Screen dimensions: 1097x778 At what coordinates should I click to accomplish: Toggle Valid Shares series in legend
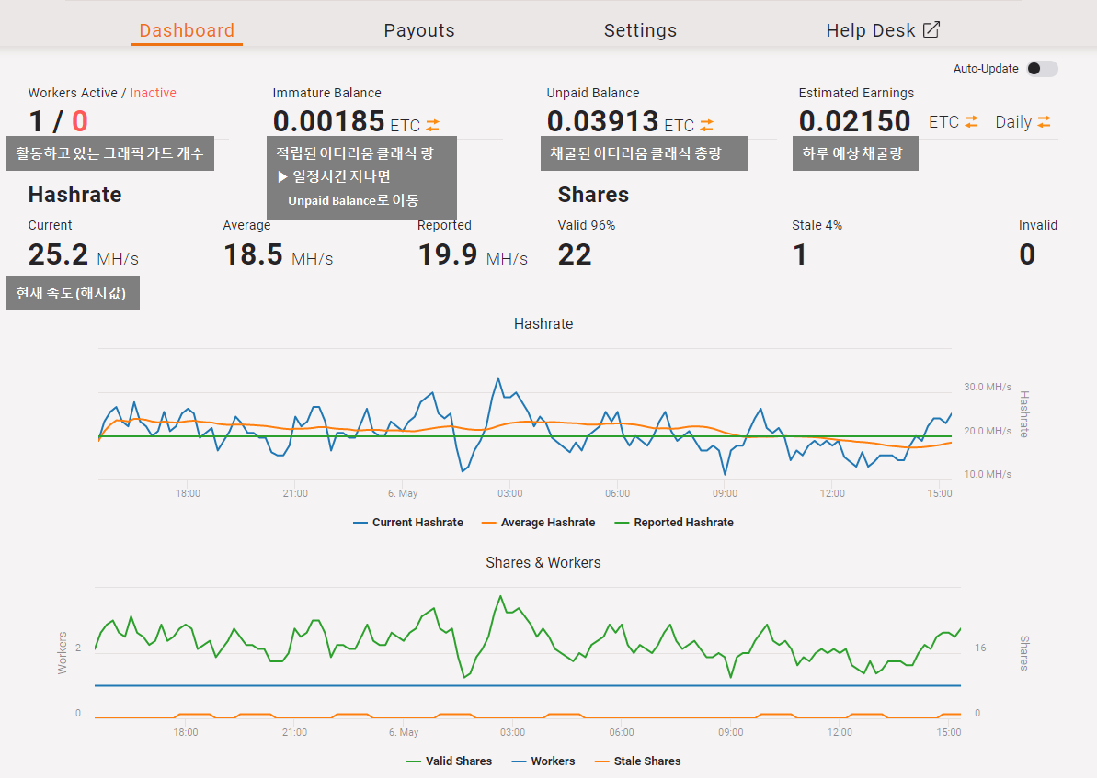coord(449,761)
